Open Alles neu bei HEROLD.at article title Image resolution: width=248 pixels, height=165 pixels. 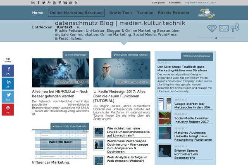click(x=60, y=94)
